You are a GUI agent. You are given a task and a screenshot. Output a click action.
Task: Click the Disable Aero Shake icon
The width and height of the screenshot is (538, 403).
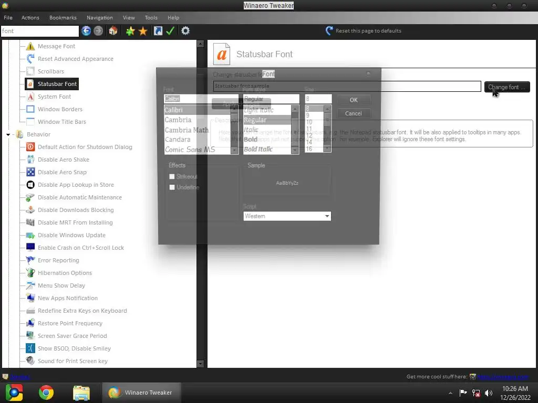[x=30, y=160]
